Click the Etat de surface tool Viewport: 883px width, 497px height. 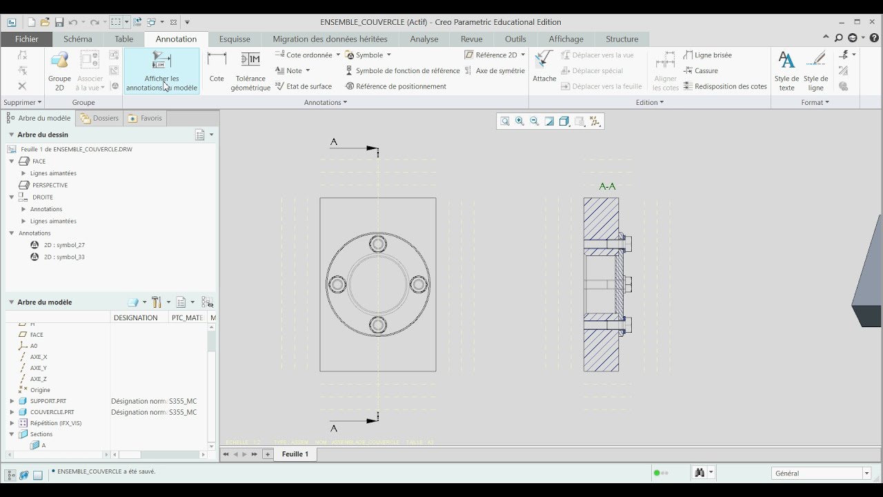click(x=304, y=86)
